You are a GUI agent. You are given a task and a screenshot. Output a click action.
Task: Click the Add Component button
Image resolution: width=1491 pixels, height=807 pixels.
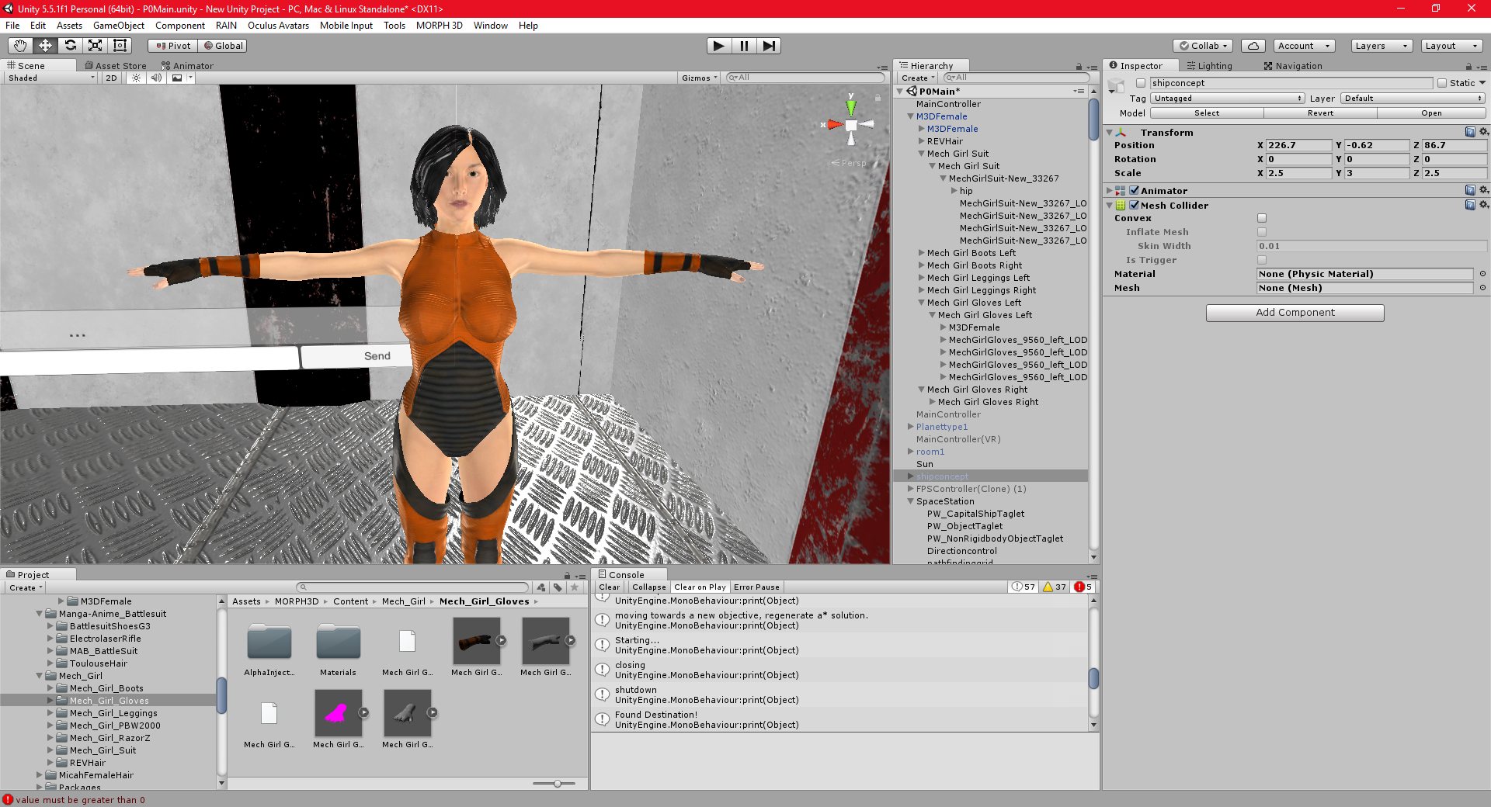[x=1295, y=313]
